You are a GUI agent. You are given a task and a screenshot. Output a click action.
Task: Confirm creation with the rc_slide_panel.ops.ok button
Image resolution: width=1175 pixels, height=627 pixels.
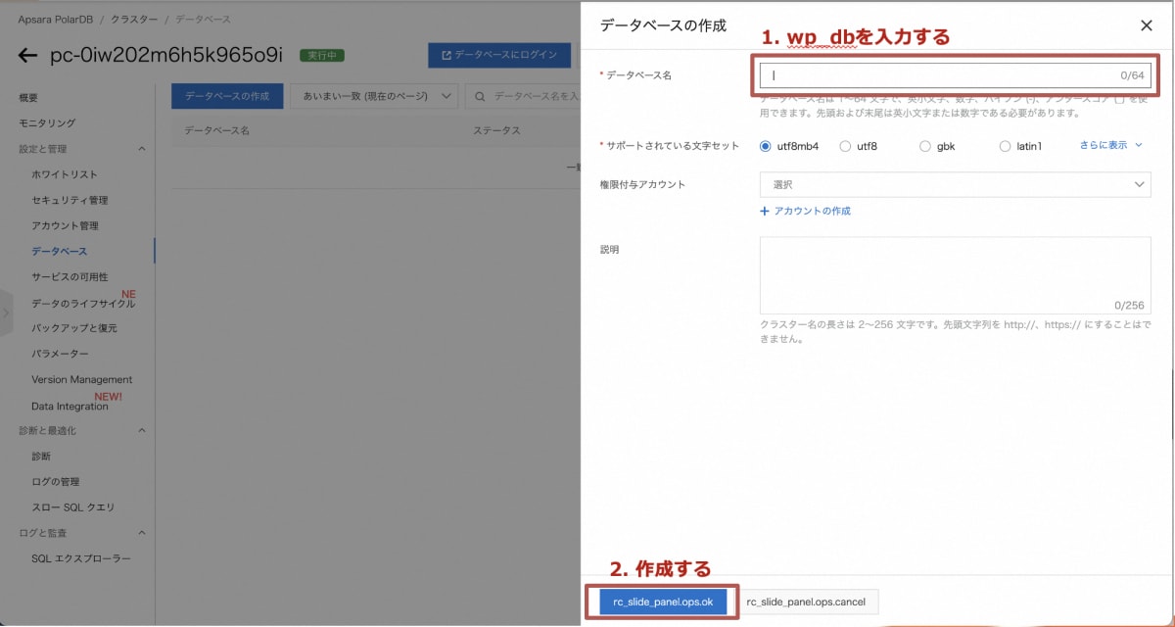coord(662,602)
